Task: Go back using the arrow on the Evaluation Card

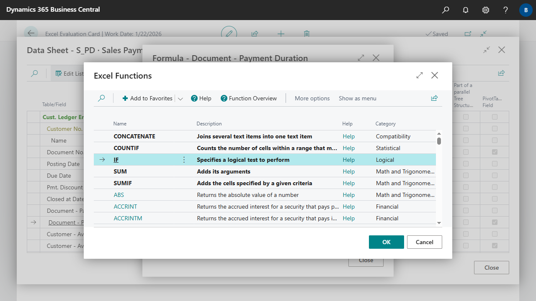Action: (x=31, y=34)
